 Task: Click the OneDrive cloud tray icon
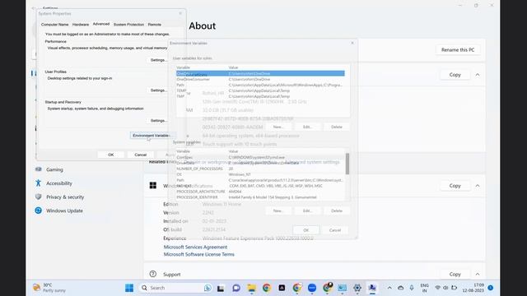(401, 288)
